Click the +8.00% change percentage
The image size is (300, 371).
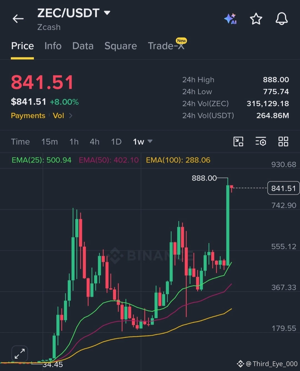(64, 102)
